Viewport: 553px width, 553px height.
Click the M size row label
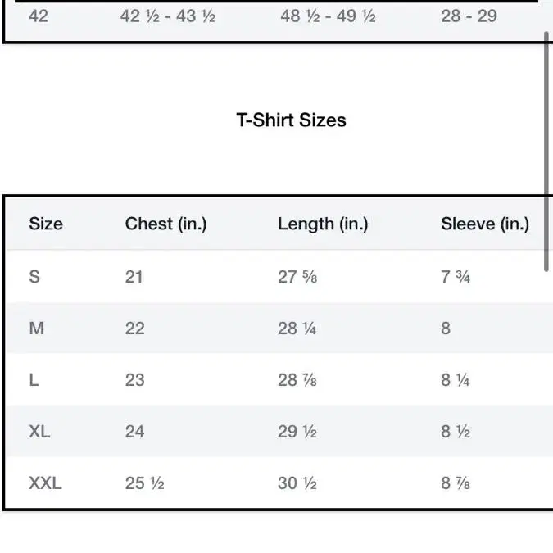tap(36, 329)
